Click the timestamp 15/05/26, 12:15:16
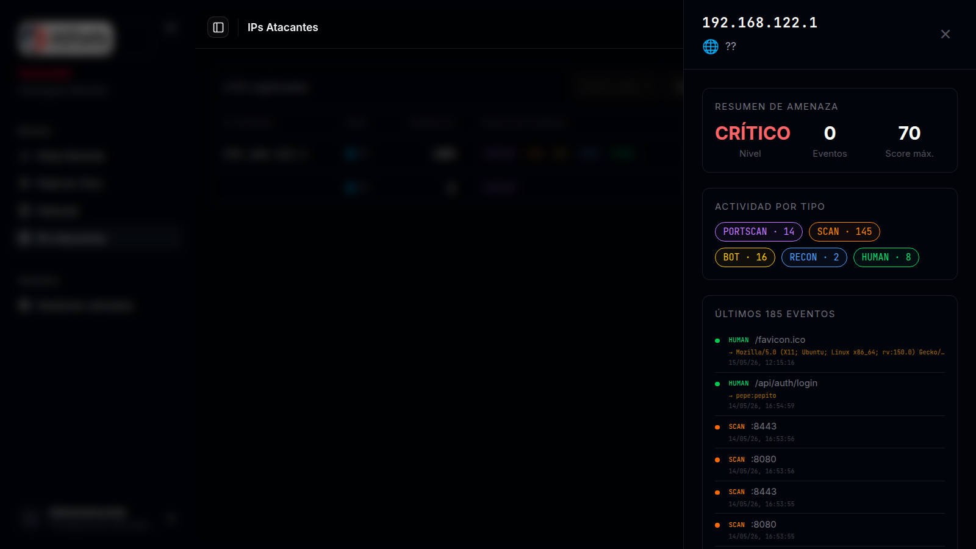This screenshot has height=549, width=976. (x=761, y=363)
